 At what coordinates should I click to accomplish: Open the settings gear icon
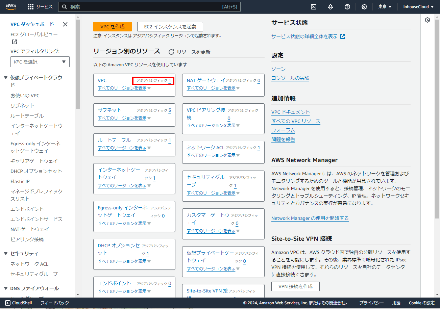[x=364, y=7]
